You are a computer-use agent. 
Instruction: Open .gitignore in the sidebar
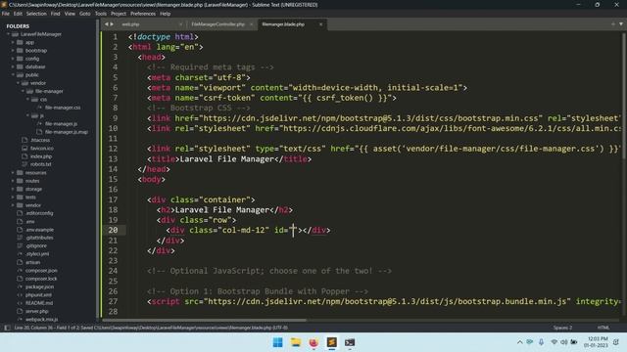pos(35,245)
